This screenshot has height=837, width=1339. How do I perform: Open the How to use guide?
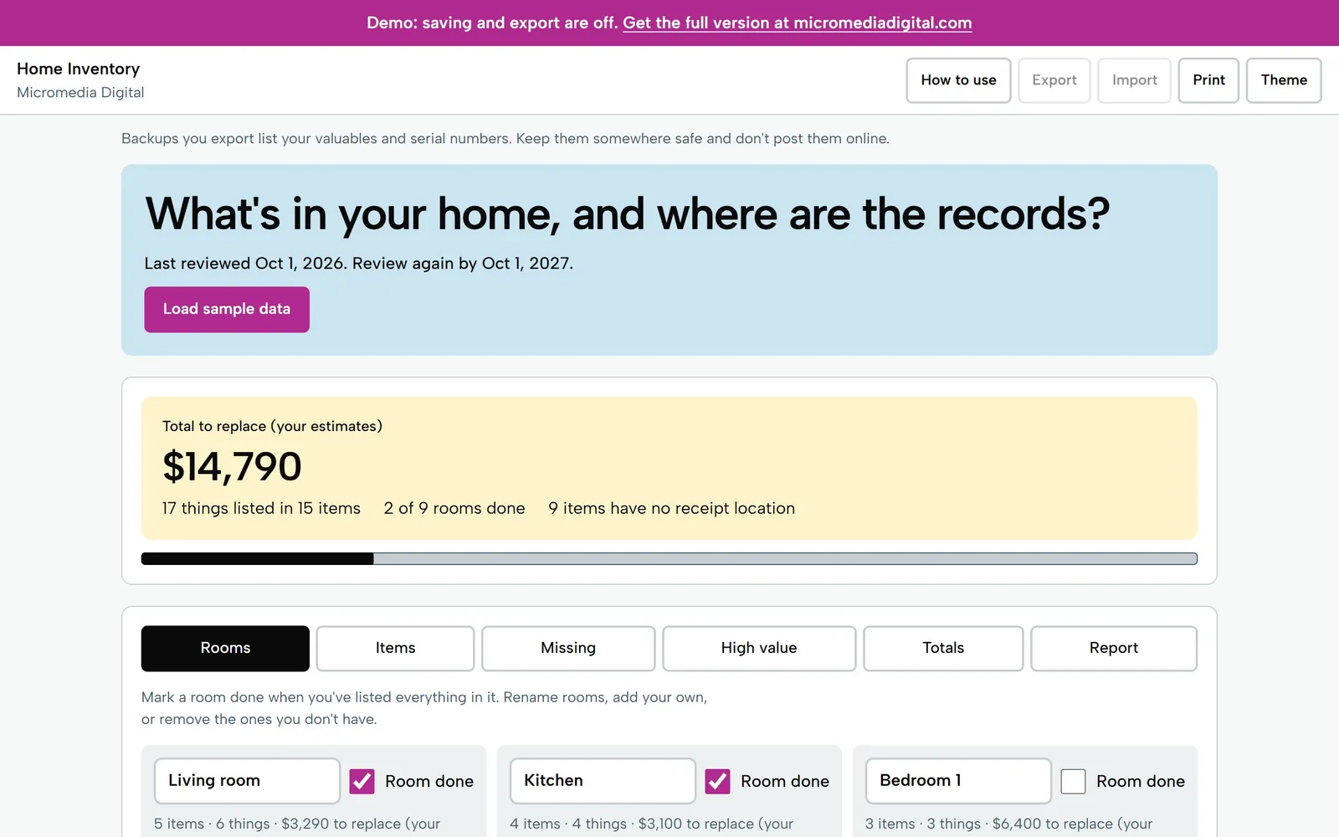click(x=958, y=80)
